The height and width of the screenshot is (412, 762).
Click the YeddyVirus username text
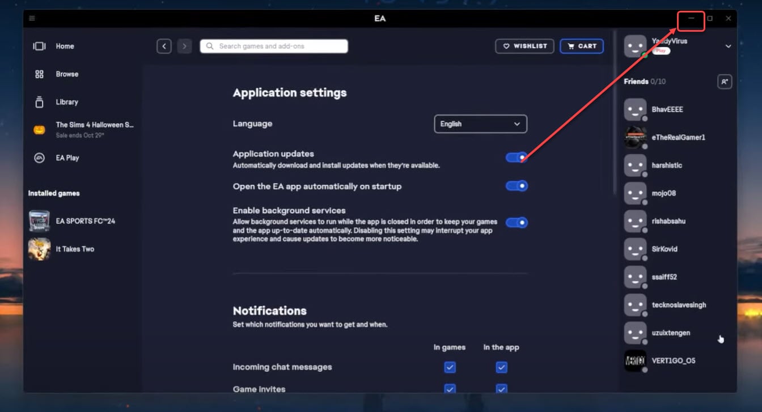point(670,41)
